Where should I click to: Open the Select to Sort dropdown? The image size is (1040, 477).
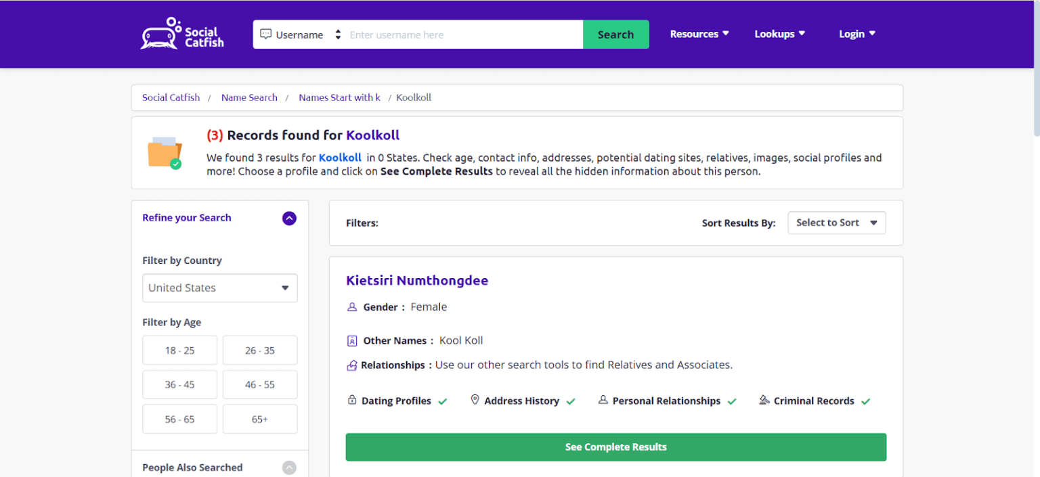836,223
